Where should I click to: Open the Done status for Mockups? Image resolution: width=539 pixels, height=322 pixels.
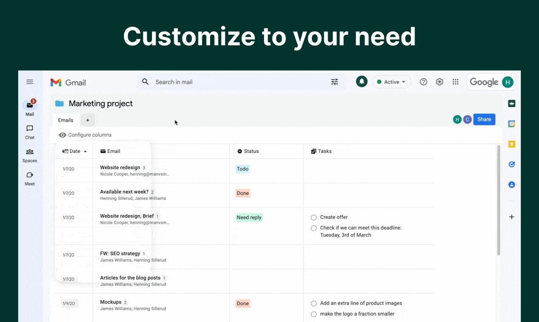click(x=243, y=303)
